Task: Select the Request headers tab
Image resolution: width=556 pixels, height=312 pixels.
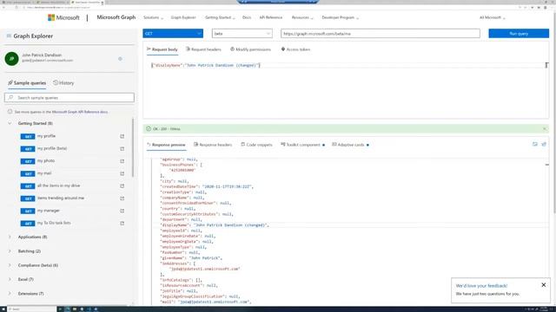Action: tap(203, 49)
